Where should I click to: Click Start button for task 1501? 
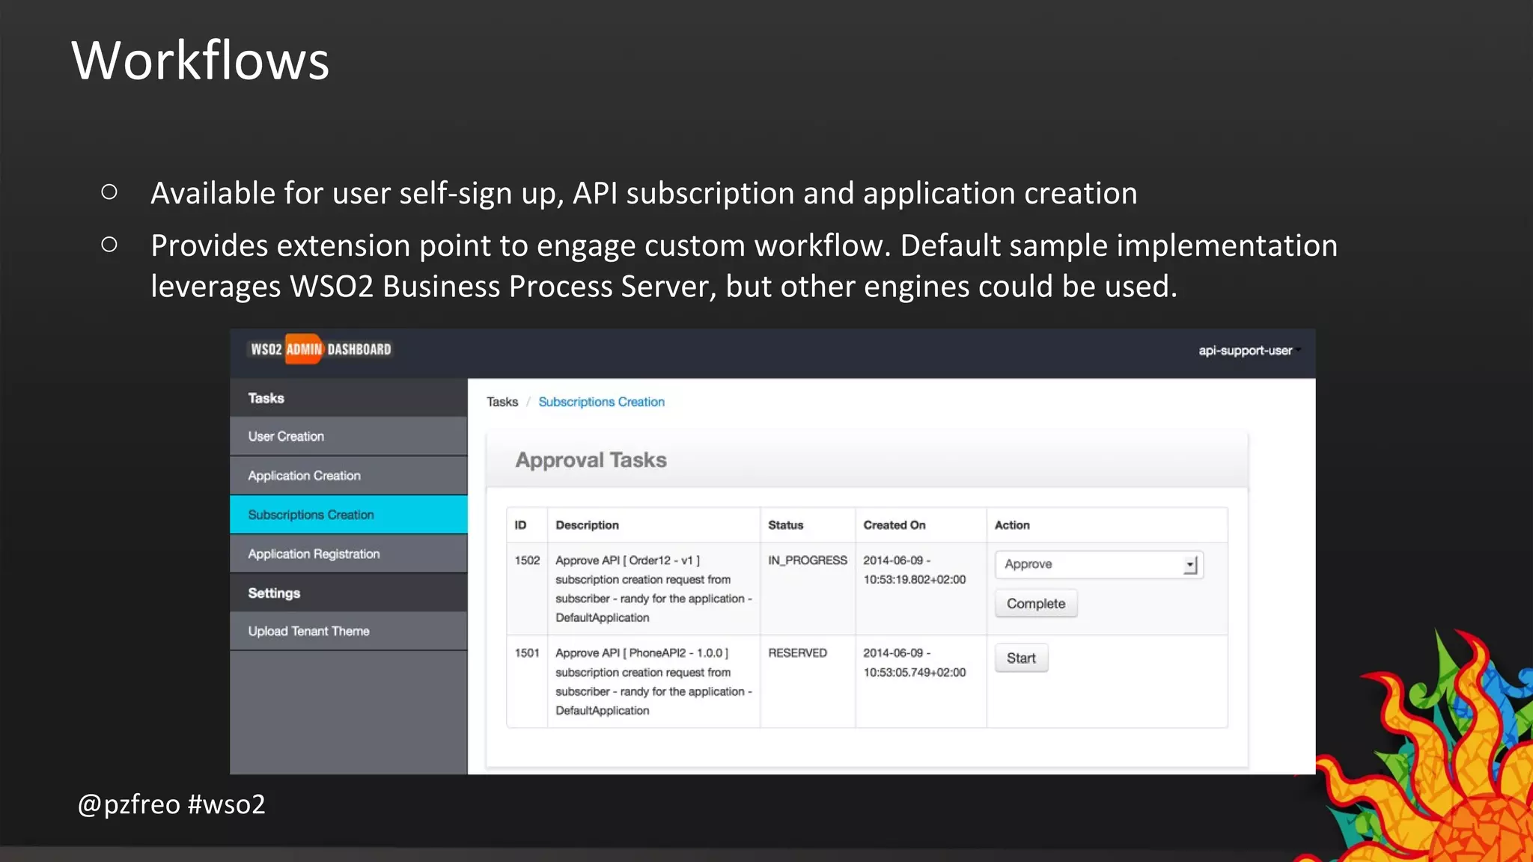(x=1021, y=658)
